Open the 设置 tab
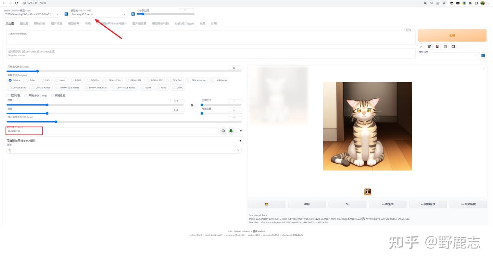Viewport: 493px width, 262px height. pyautogui.click(x=202, y=23)
